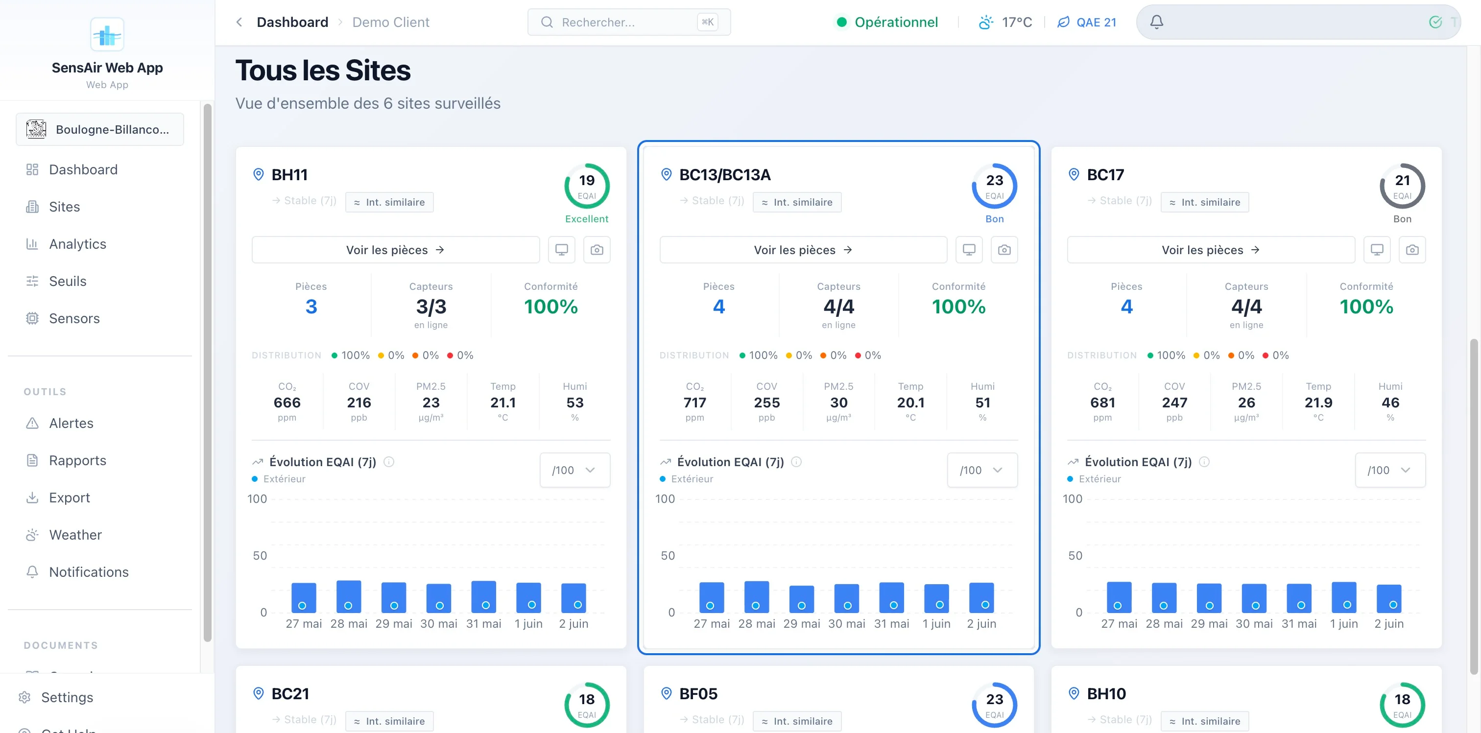Open monitor display view for BC13/BC13A
The image size is (1481, 733).
pyautogui.click(x=969, y=250)
